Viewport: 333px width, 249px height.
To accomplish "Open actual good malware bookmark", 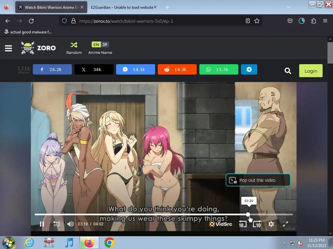I will (x=28, y=32).
